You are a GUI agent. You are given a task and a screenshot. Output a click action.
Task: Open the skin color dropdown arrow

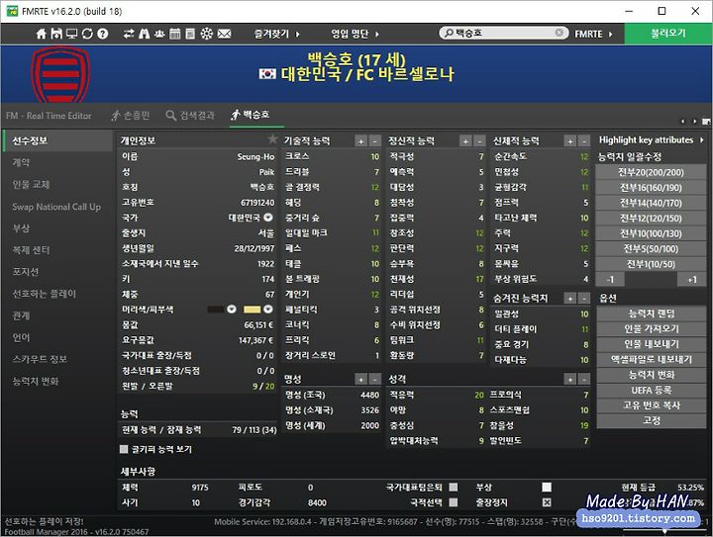268,310
